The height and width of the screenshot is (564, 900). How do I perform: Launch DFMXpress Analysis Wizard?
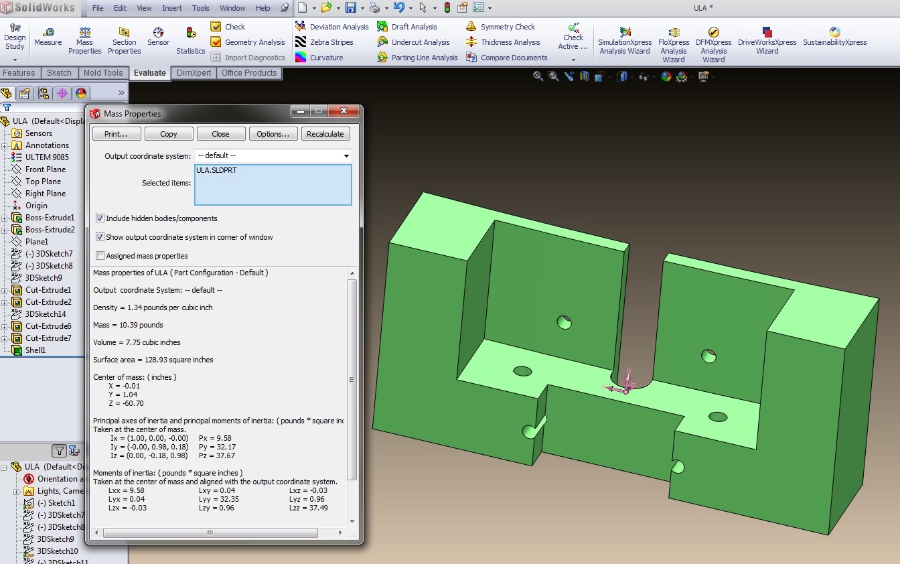coord(714,46)
